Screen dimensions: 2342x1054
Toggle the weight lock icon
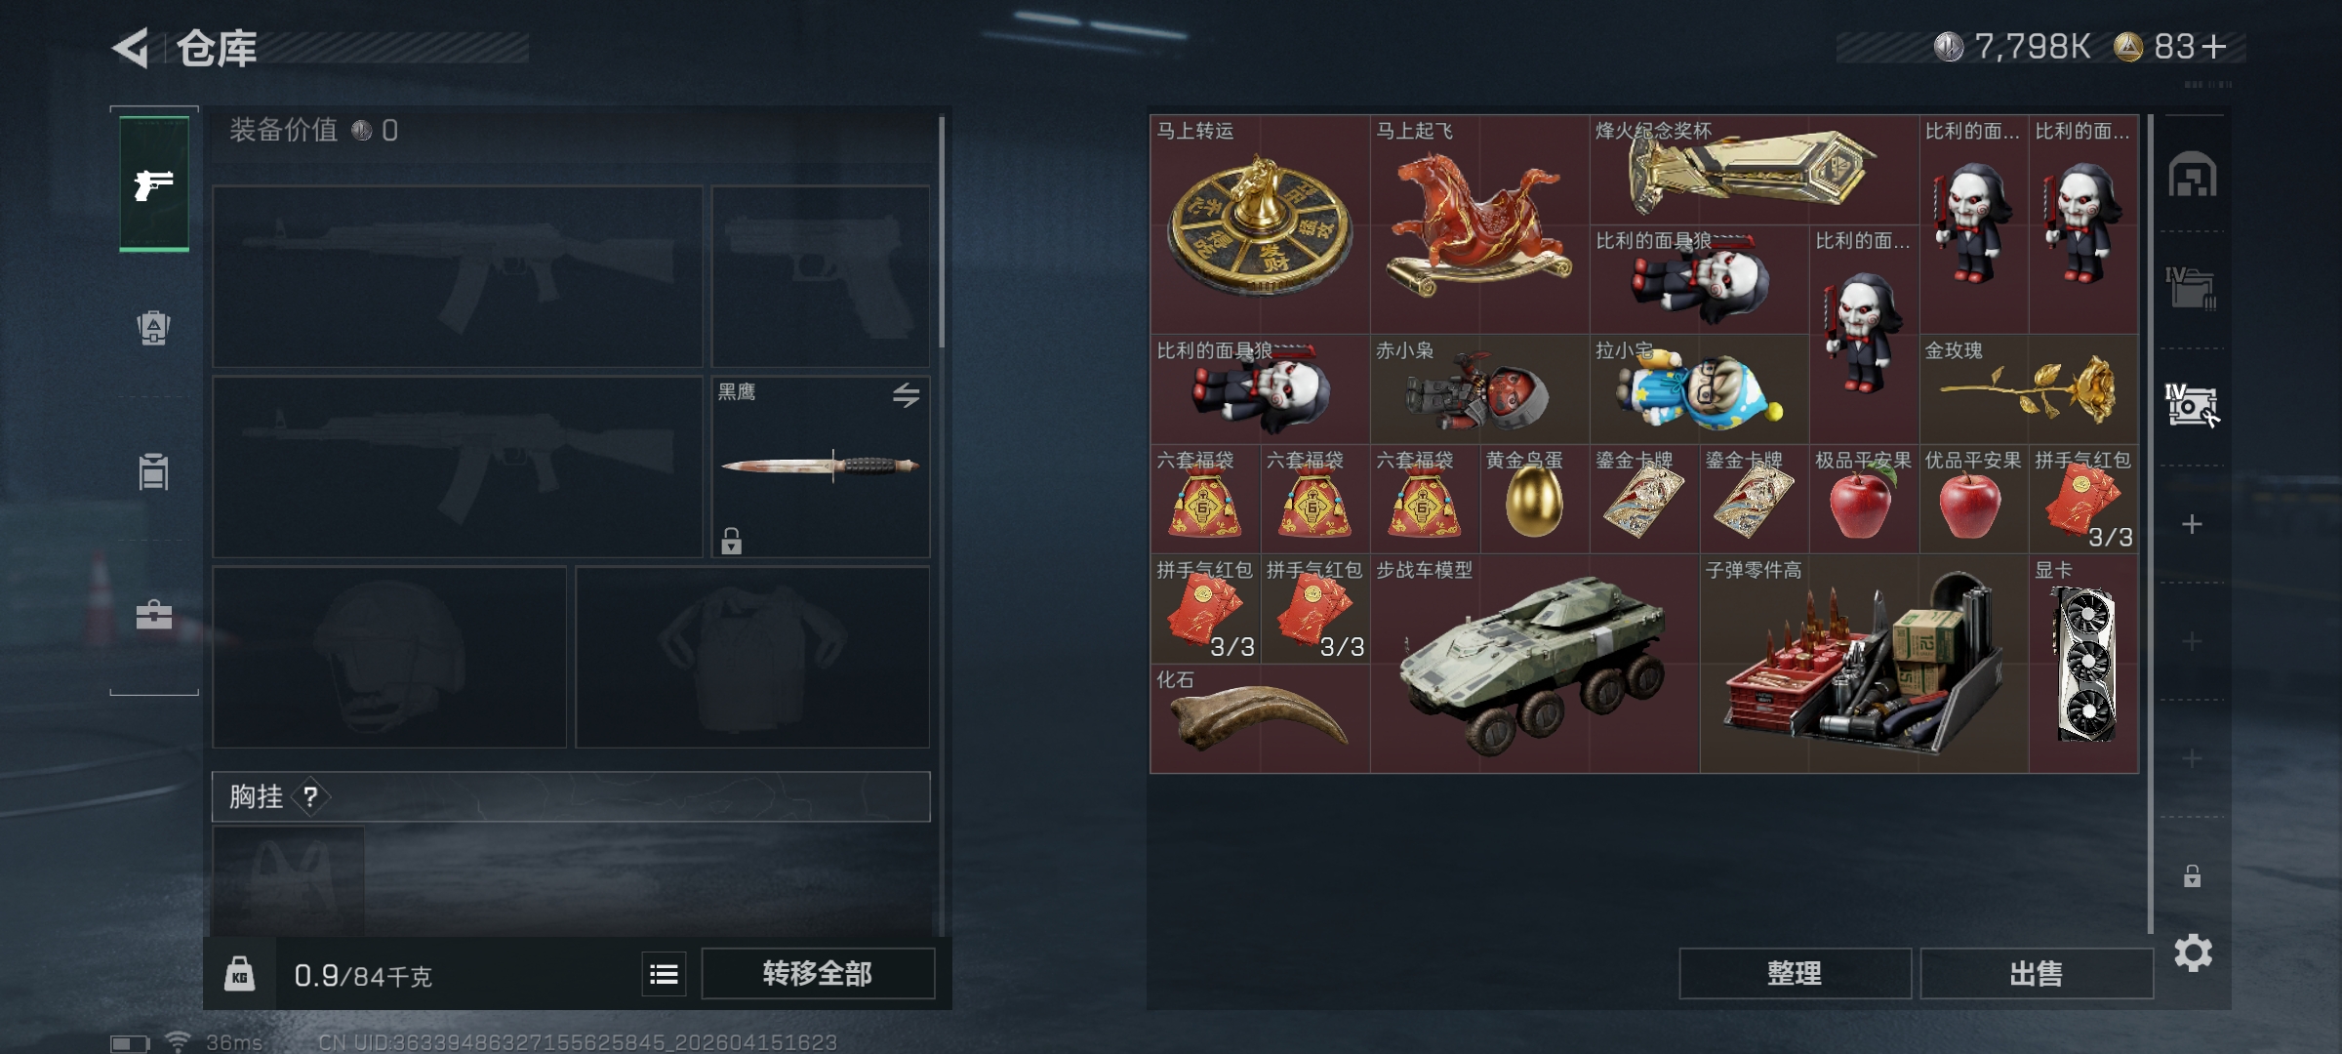pyautogui.click(x=240, y=974)
